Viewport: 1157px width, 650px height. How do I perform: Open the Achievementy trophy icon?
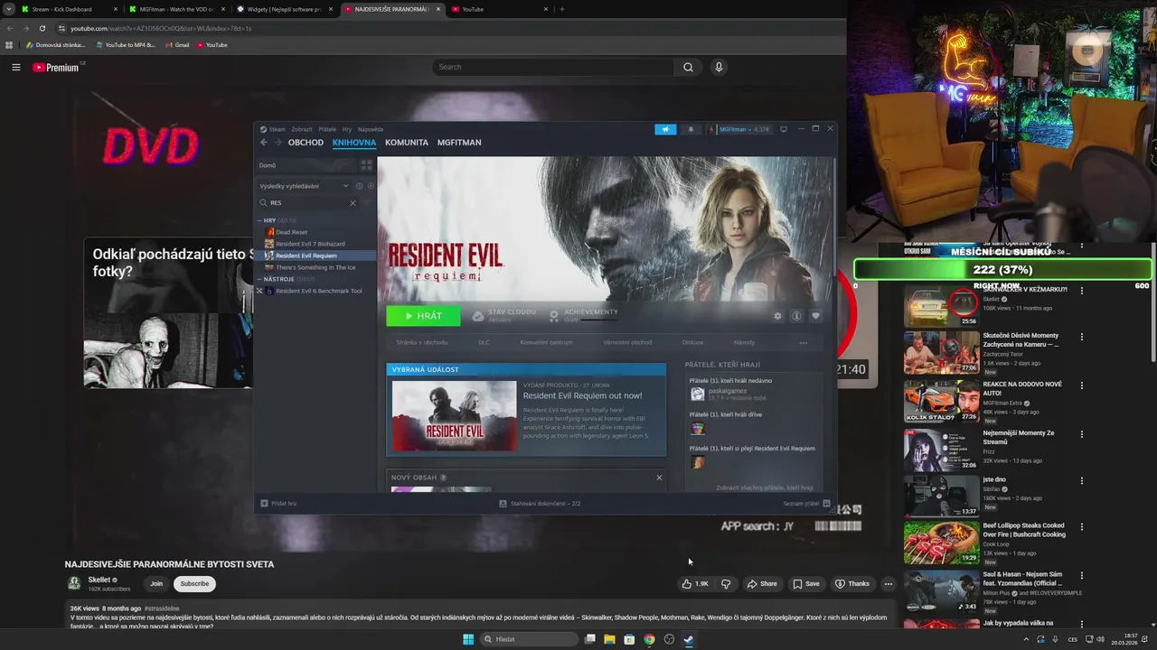(x=554, y=316)
